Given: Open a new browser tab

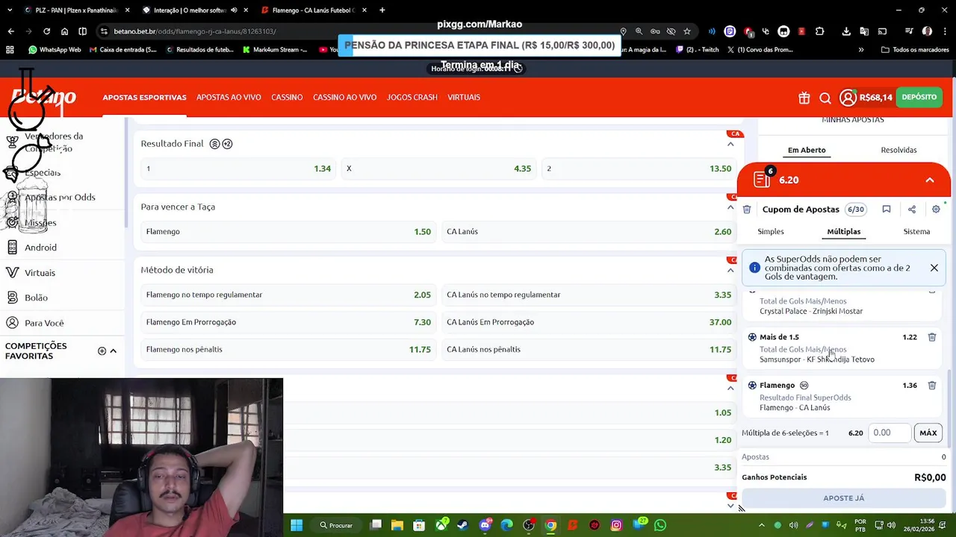Looking at the screenshot, I should [382, 10].
